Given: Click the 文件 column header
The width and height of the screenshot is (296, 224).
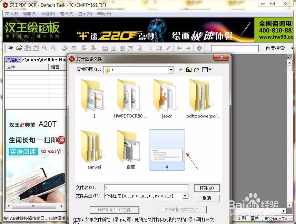Looking at the screenshot, I should pyautogui.click(x=27, y=67).
